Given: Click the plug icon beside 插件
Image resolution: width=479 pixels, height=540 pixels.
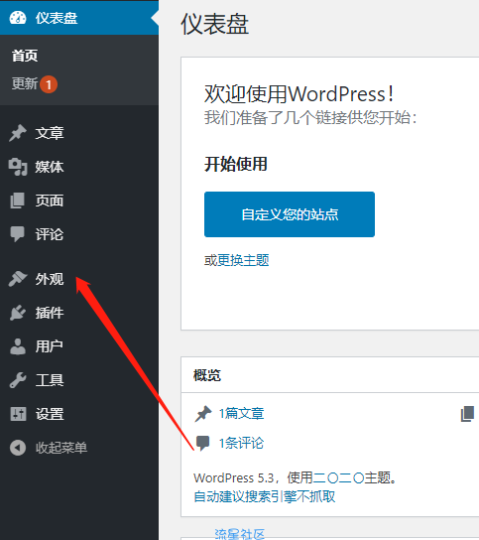Looking at the screenshot, I should click(x=18, y=313).
